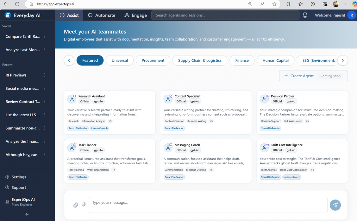The height and width of the screenshot is (221, 357).
Task: Select the Procurement category filter
Action: [153, 60]
